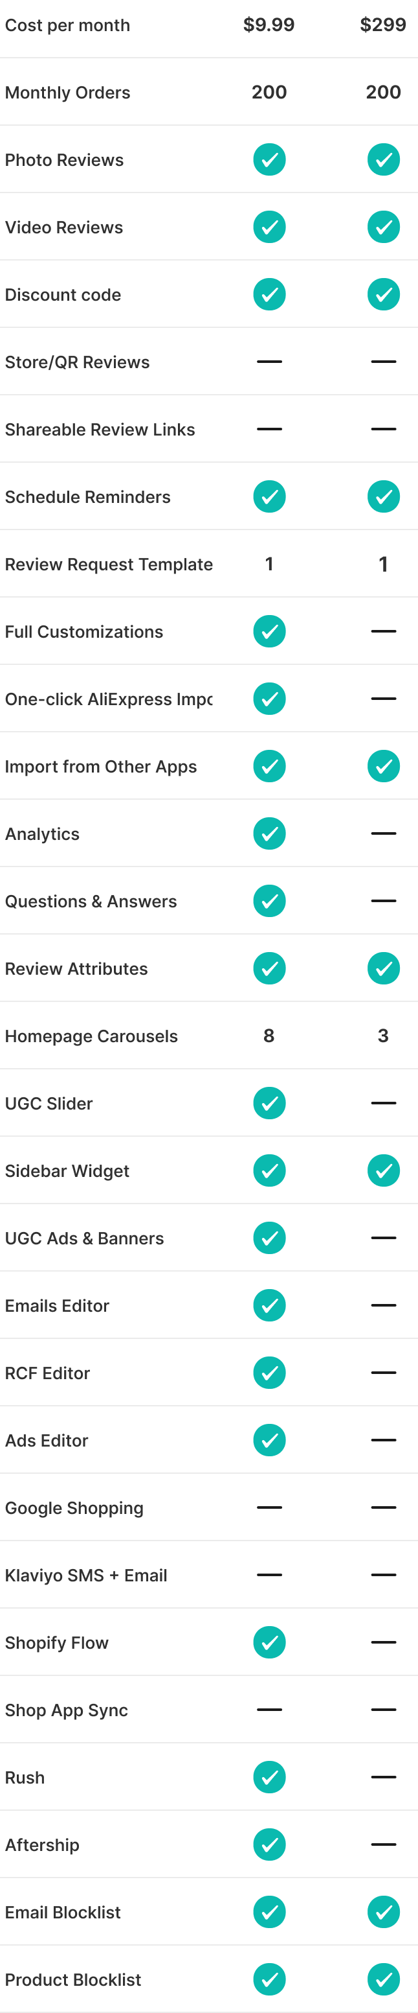Click Google Shopping dash in $299 column
The height and width of the screenshot is (2013, 418).
pos(384,1507)
